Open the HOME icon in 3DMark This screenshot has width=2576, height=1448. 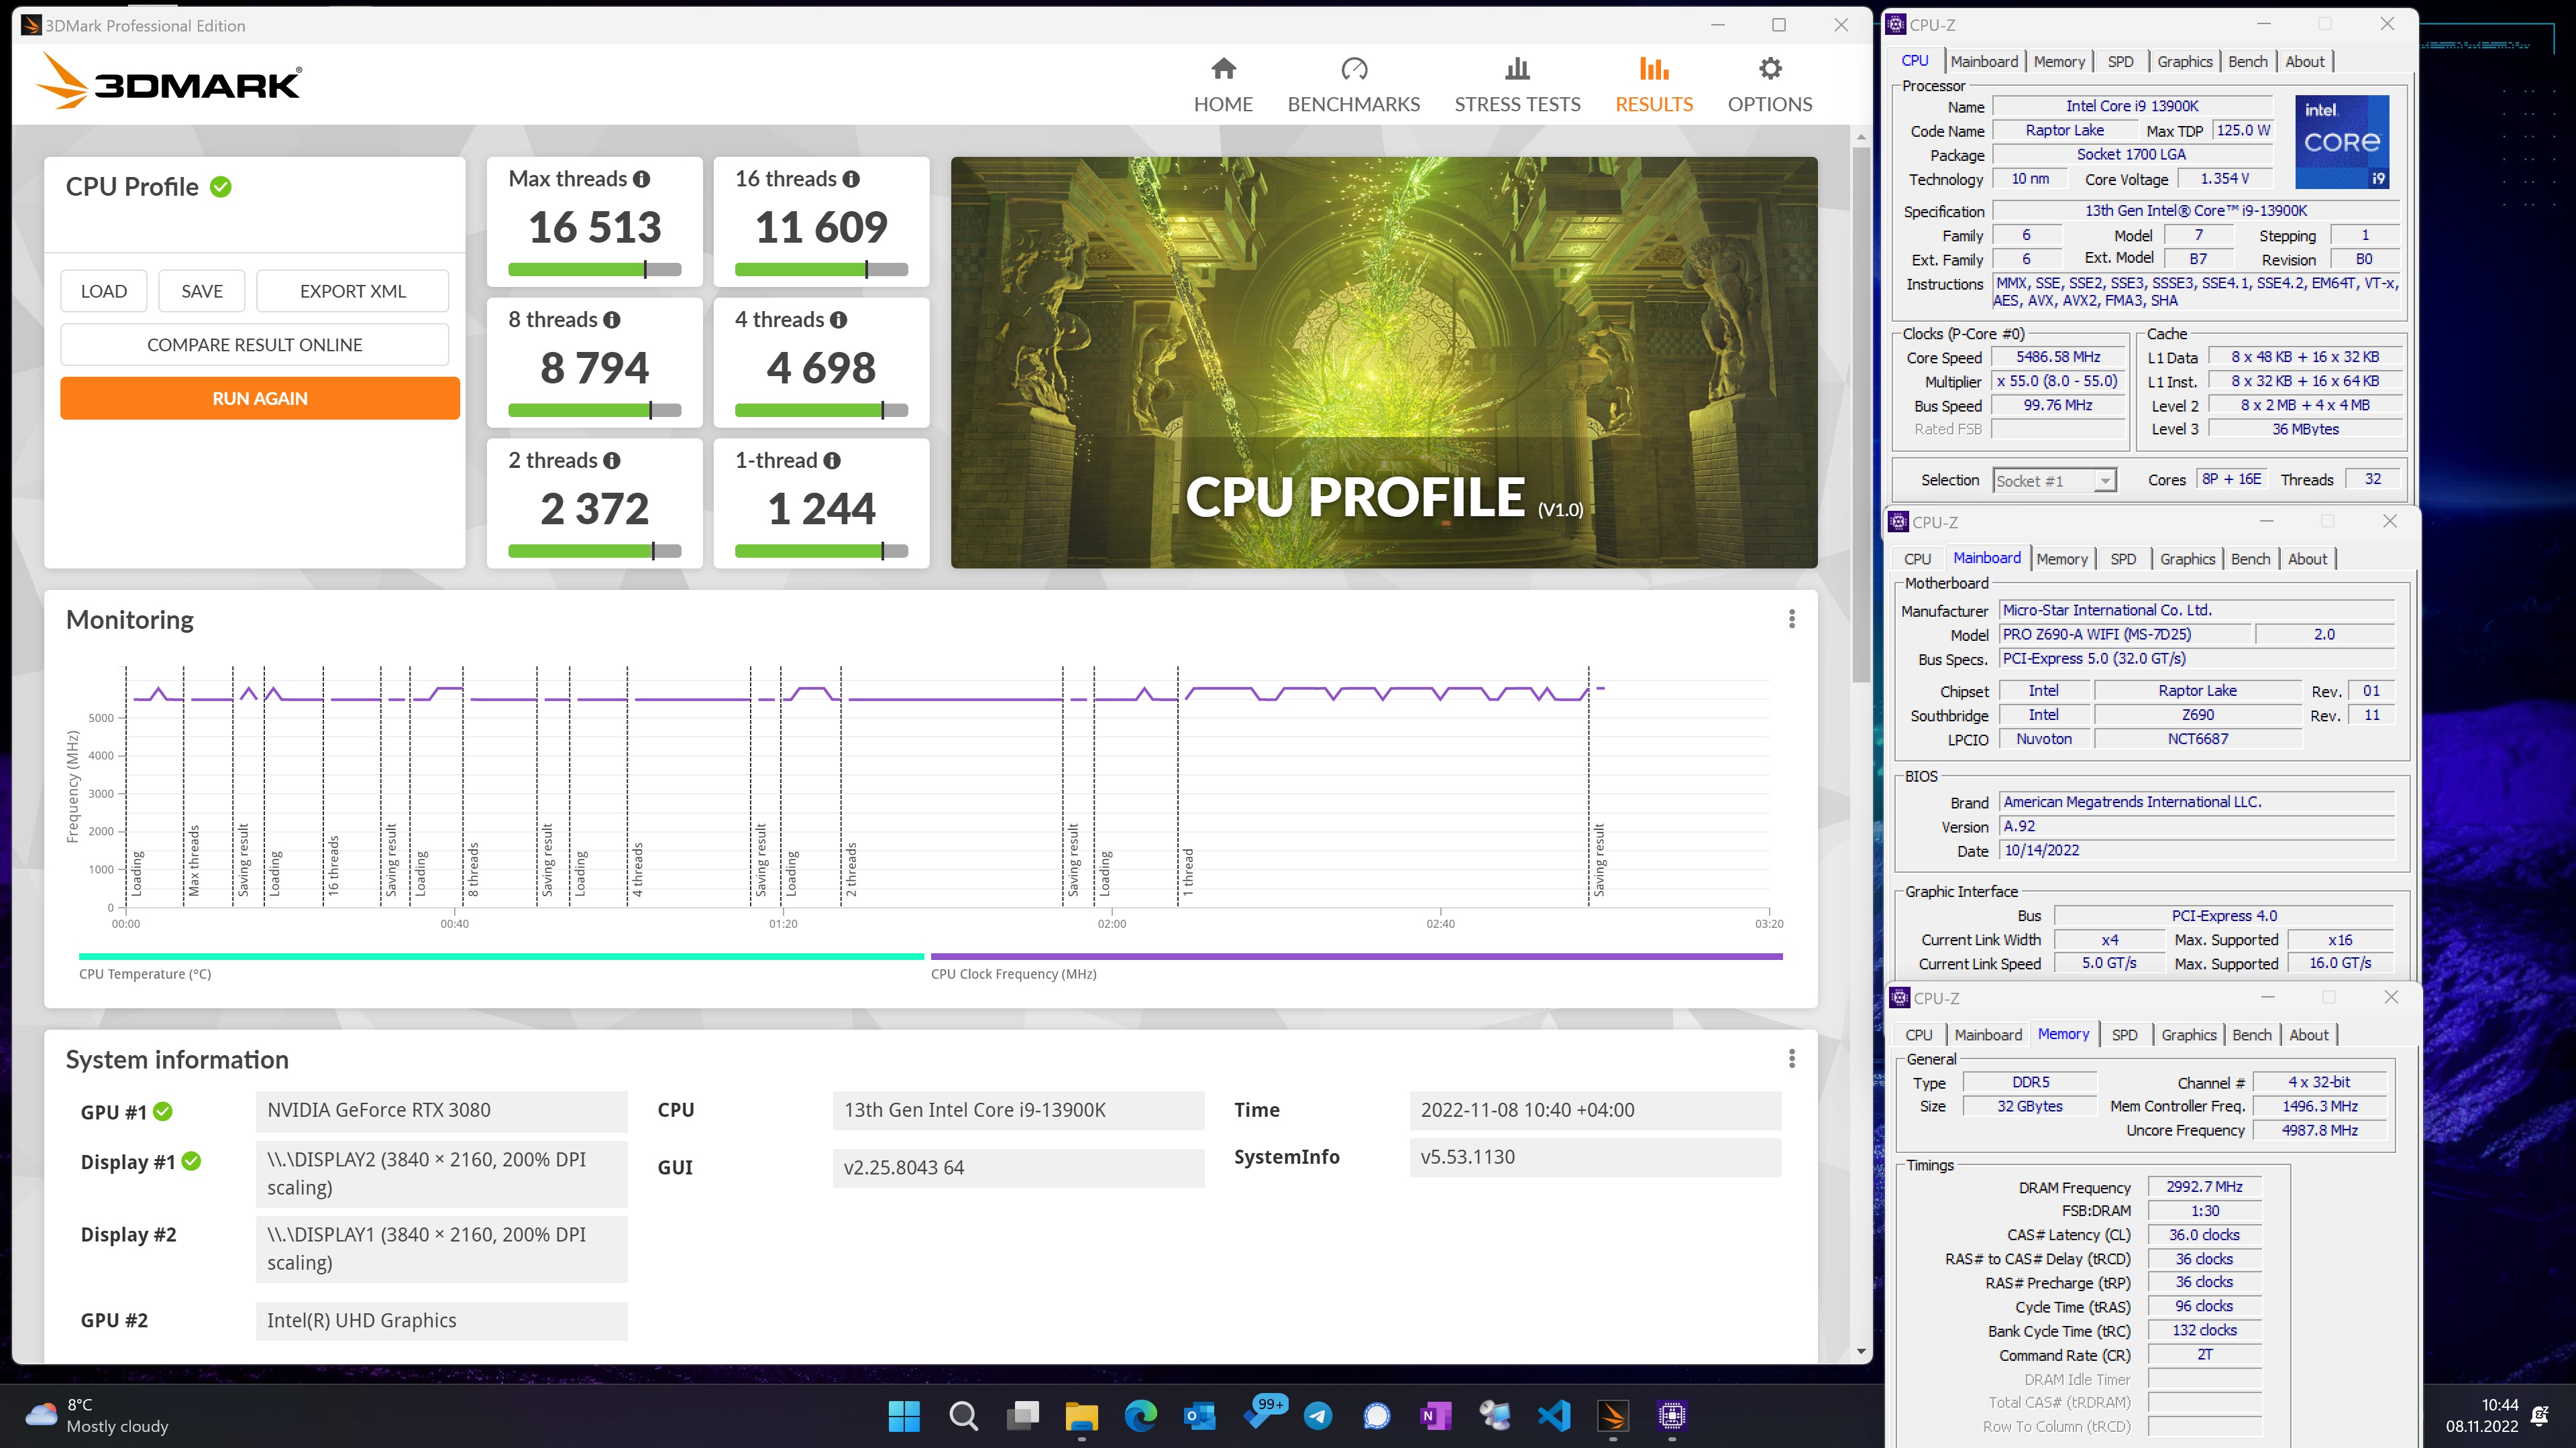point(1223,69)
